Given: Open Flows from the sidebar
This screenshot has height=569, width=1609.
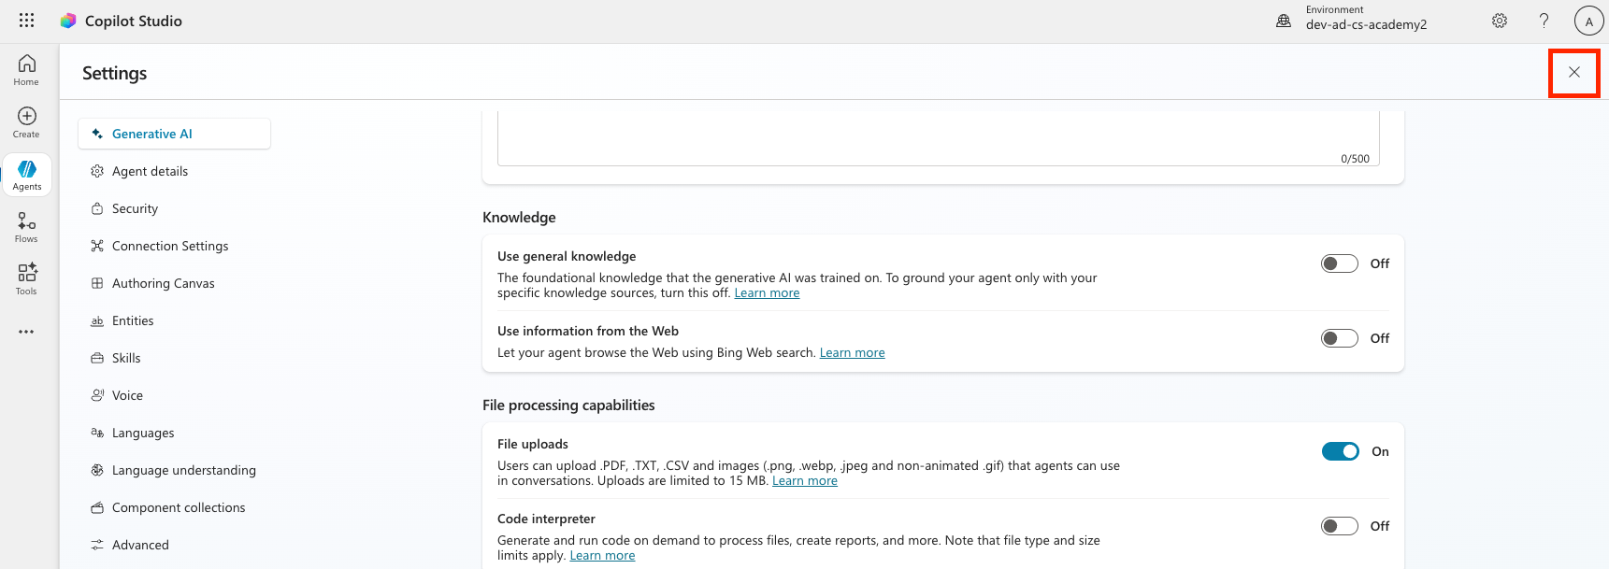Looking at the screenshot, I should pyautogui.click(x=26, y=227).
